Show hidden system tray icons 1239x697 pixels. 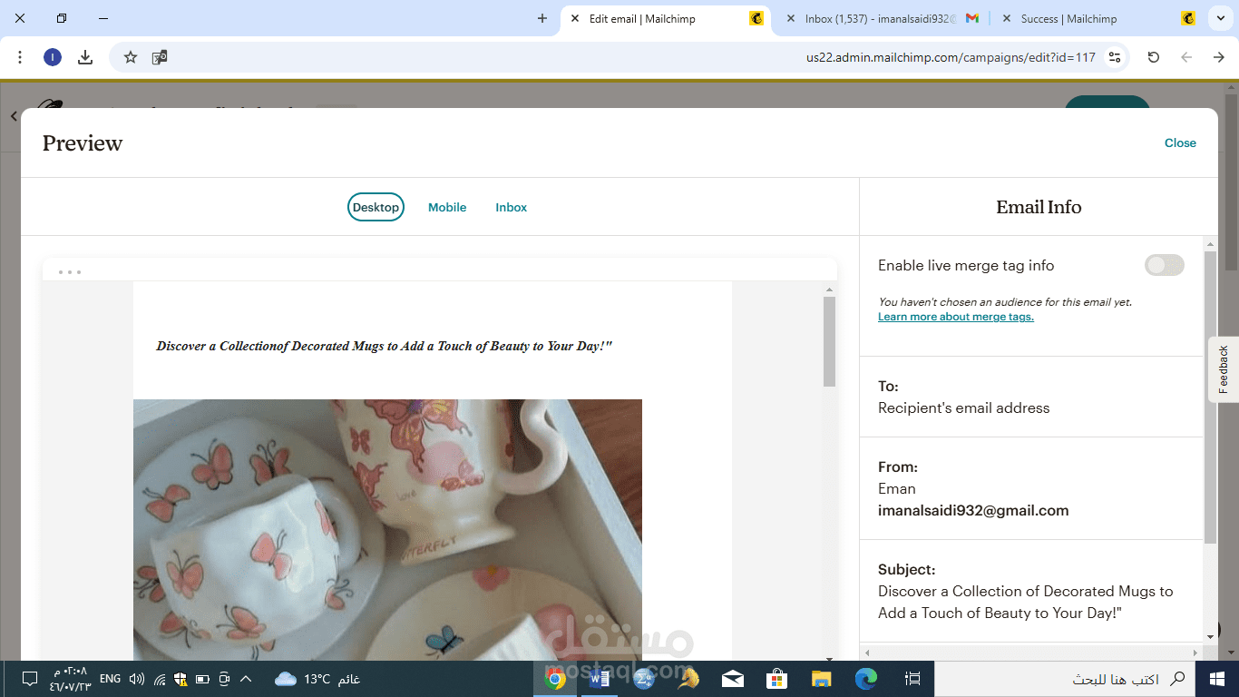pyautogui.click(x=245, y=679)
